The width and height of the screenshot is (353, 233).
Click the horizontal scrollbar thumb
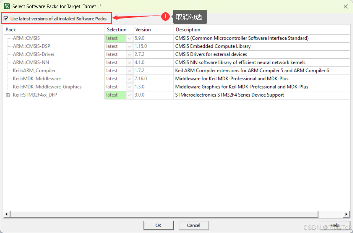pos(164,214)
